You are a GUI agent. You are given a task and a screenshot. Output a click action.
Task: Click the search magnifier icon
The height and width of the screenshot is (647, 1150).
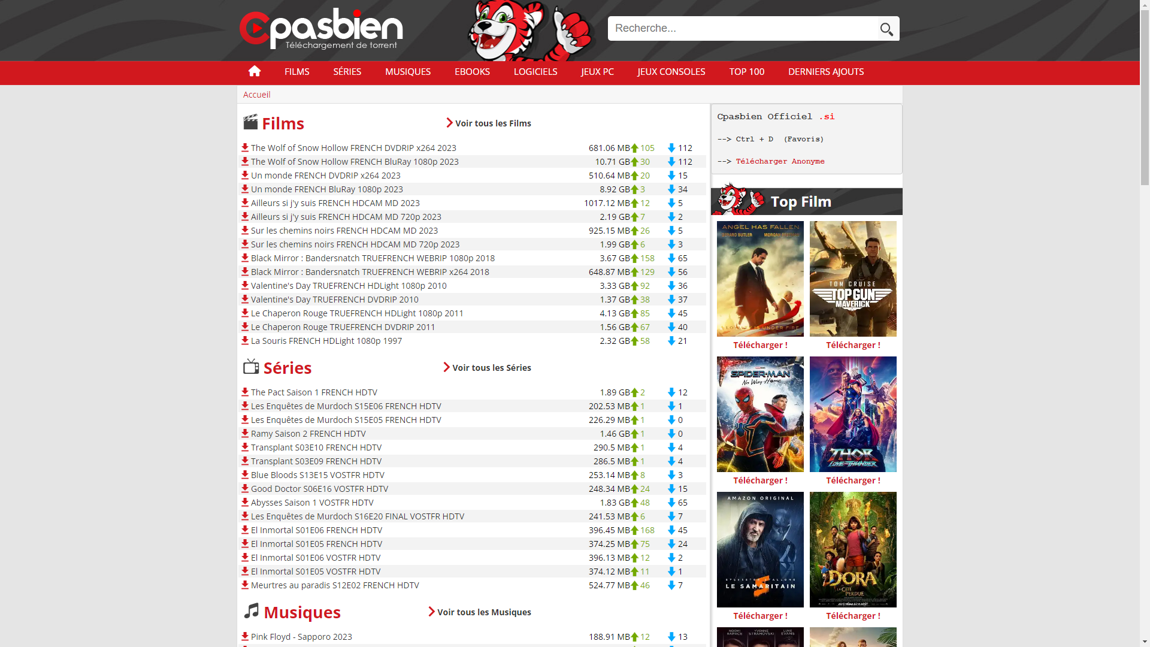click(x=887, y=29)
